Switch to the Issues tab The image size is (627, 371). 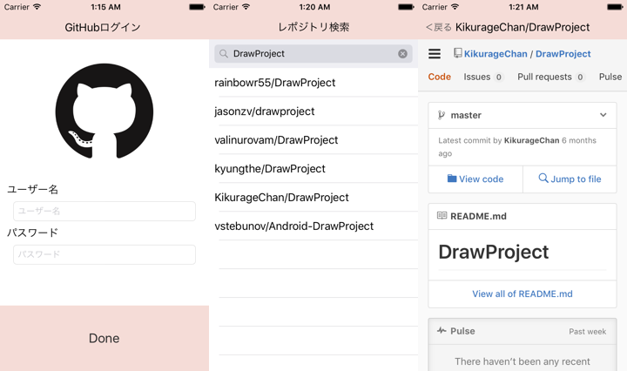click(x=483, y=77)
